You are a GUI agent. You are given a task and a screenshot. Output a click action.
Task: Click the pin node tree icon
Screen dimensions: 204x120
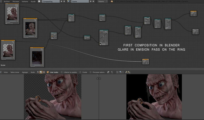pos(108,72)
